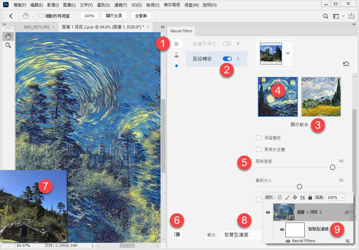Hide the 智慧型濾鏡 smart filters eye

pyautogui.click(x=282, y=229)
